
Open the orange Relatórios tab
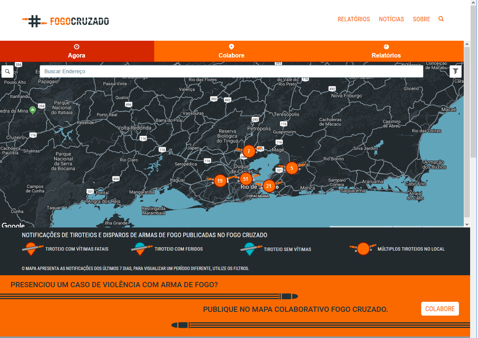[x=386, y=51]
